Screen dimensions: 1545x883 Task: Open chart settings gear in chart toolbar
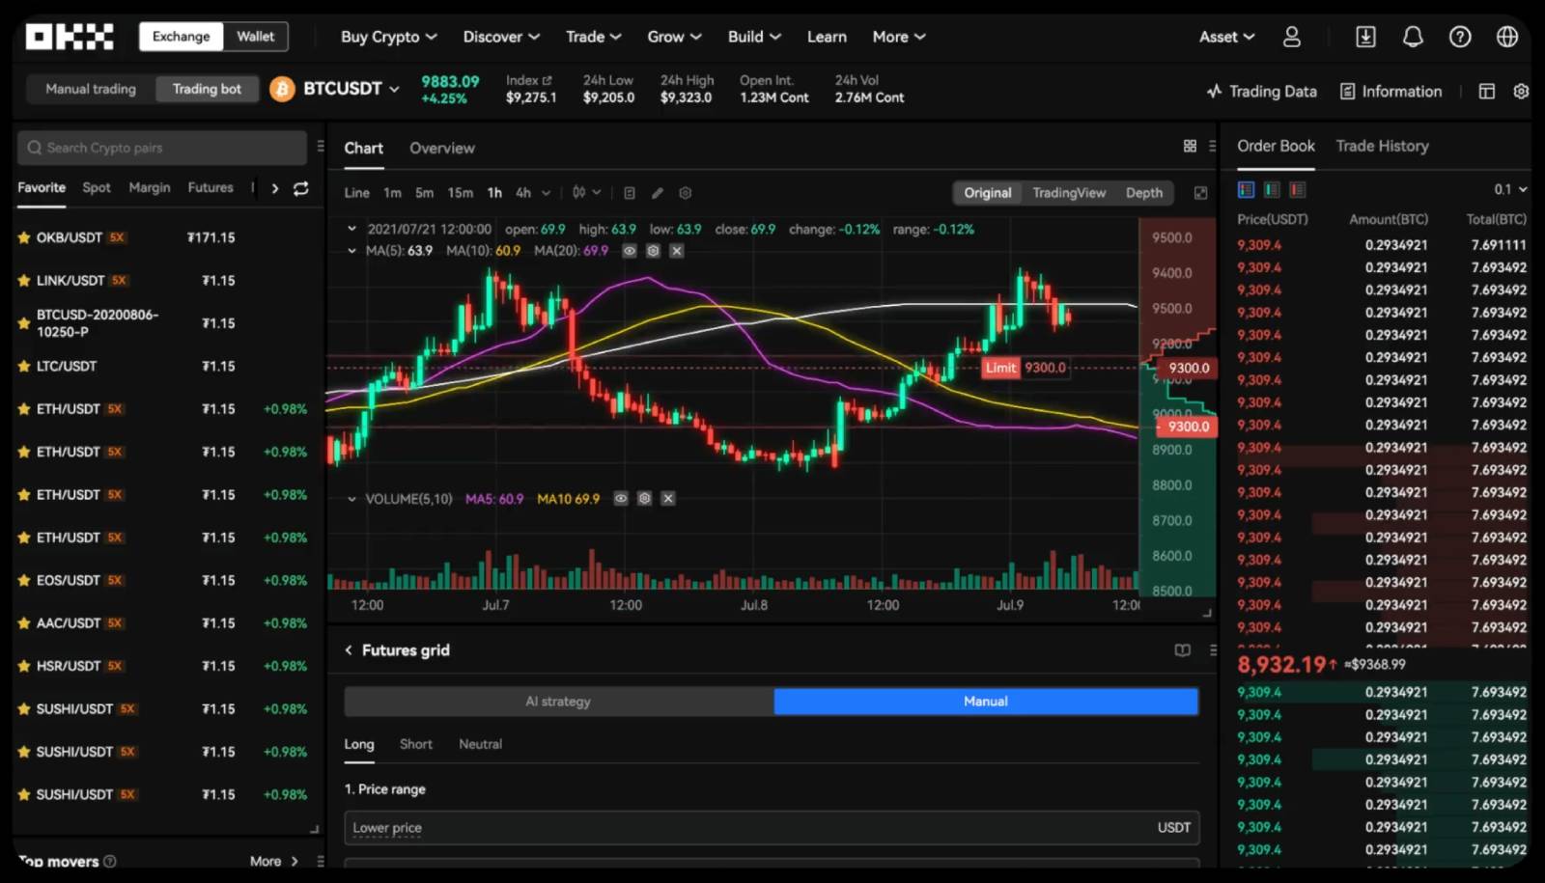pyautogui.click(x=686, y=193)
